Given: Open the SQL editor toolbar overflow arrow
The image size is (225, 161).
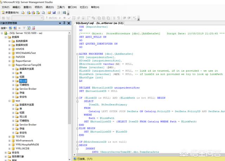Looking at the screenshot, I should [x=139, y=19].
